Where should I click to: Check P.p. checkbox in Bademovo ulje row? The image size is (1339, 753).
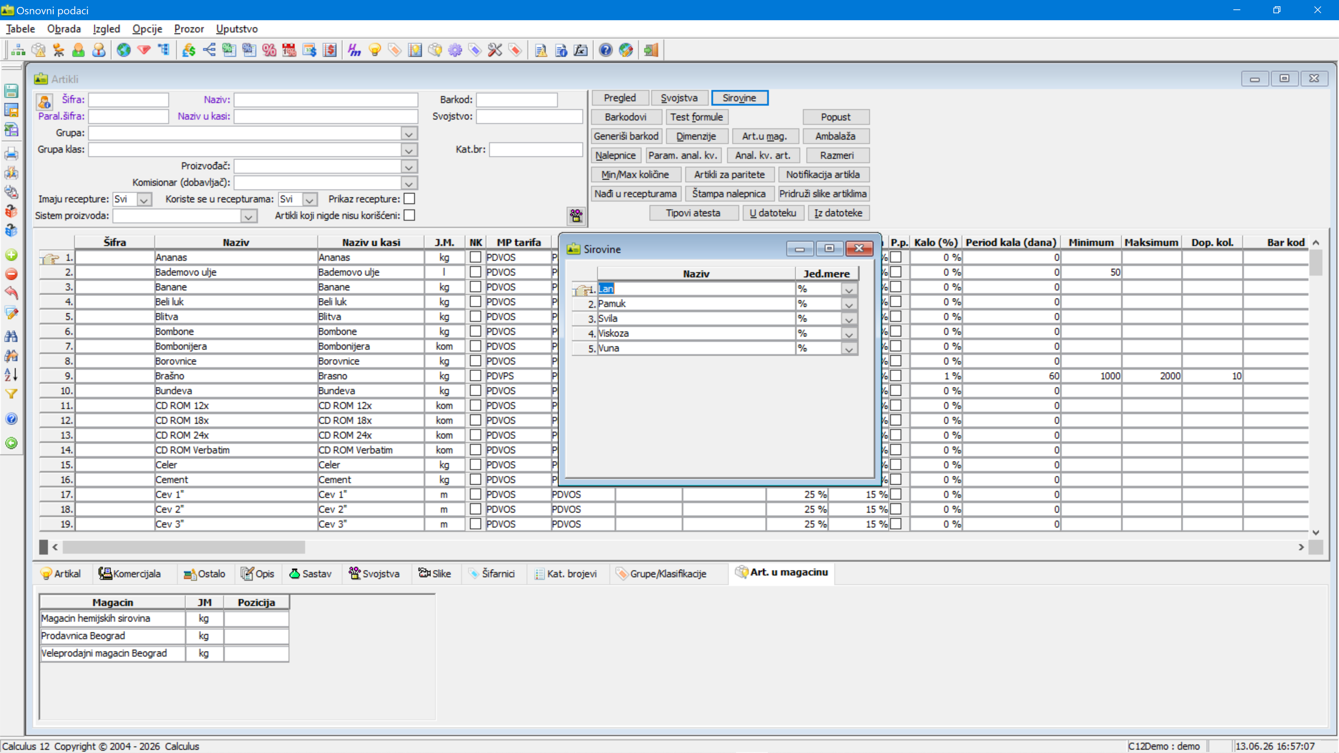coord(895,272)
